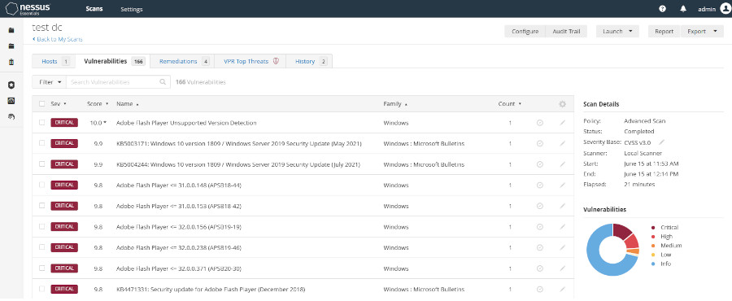The height and width of the screenshot is (301, 732).
Task: Sort by Score column
Action: pyautogui.click(x=98, y=104)
